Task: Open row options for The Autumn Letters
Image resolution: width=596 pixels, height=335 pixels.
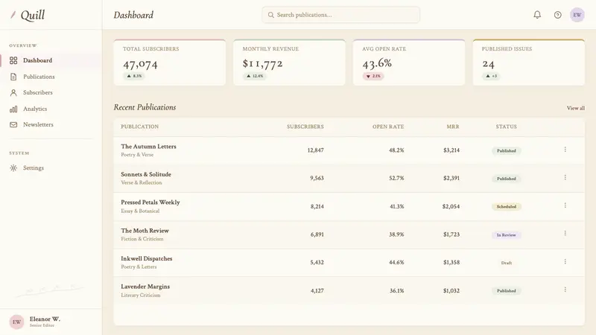Action: [565, 150]
